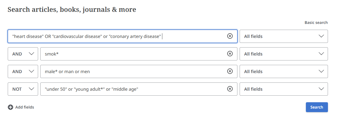
Task: Clear the "under 50" search field
Action: pyautogui.click(x=230, y=89)
